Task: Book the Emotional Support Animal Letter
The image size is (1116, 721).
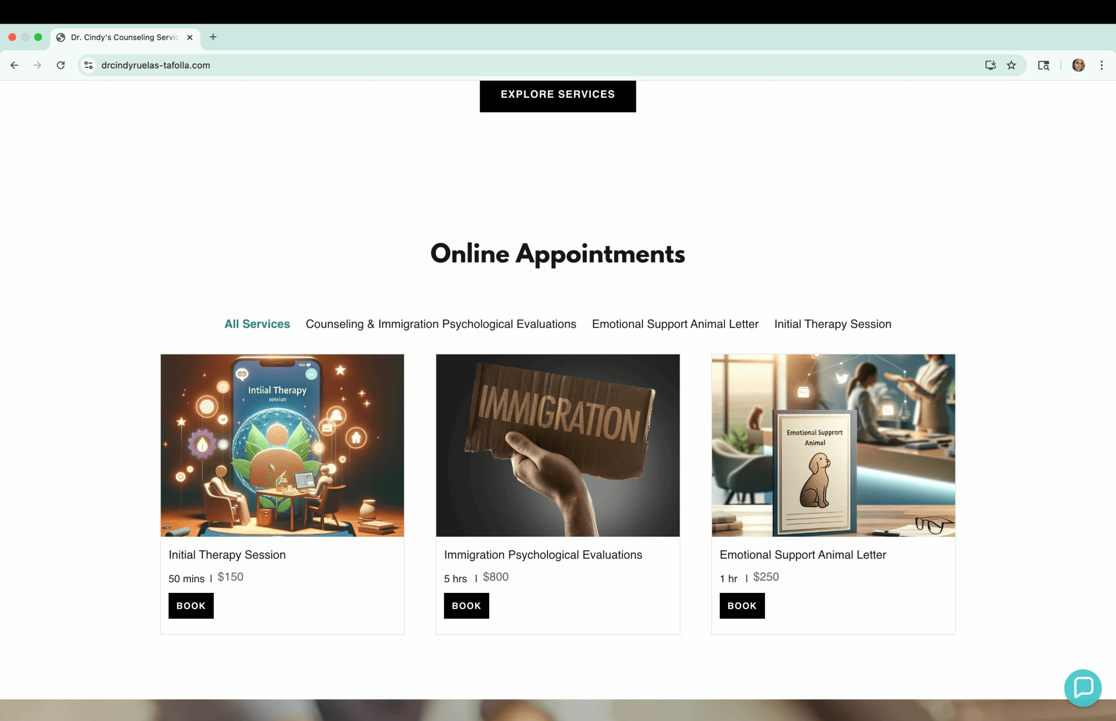Action: (742, 605)
